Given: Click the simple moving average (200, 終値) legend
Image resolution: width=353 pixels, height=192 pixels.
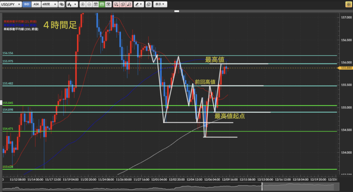Looking at the screenshot, I should pyautogui.click(x=21, y=30).
